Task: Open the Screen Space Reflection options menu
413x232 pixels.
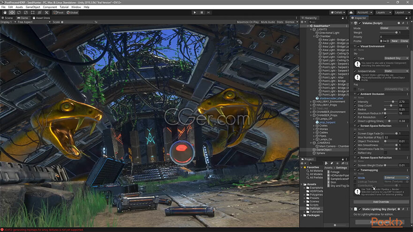Action: pyautogui.click(x=407, y=126)
